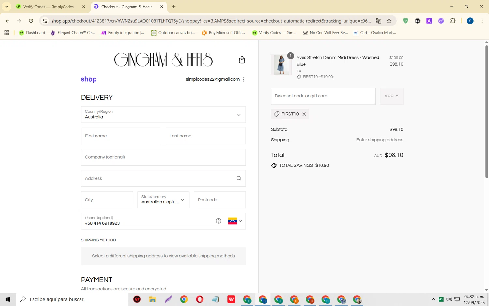Click the Shop Pay logo
489x306 pixels.
coord(89,79)
